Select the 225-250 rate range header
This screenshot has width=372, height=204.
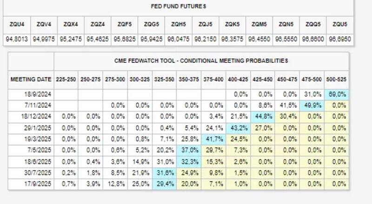[x=66, y=79]
